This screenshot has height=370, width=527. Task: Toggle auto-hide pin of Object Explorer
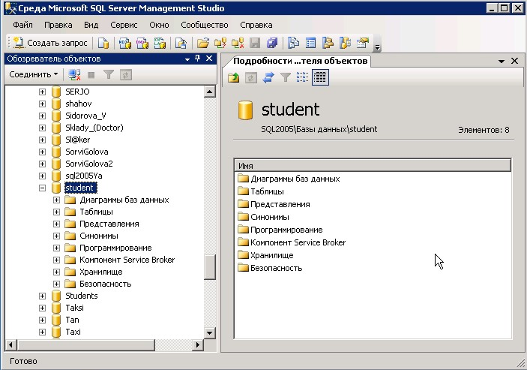[198, 59]
